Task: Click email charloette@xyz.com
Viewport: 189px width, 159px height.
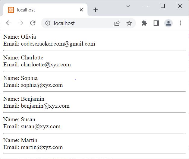Action: point(46,65)
